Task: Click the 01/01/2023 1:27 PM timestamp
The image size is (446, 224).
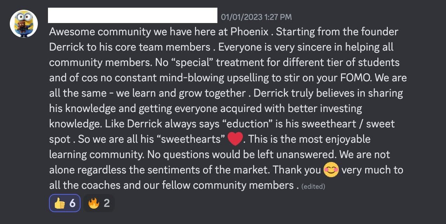Action: (256, 17)
